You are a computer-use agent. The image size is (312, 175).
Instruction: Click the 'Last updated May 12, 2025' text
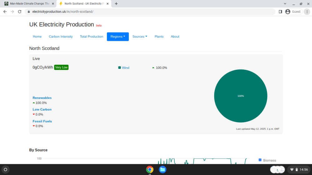point(258,129)
